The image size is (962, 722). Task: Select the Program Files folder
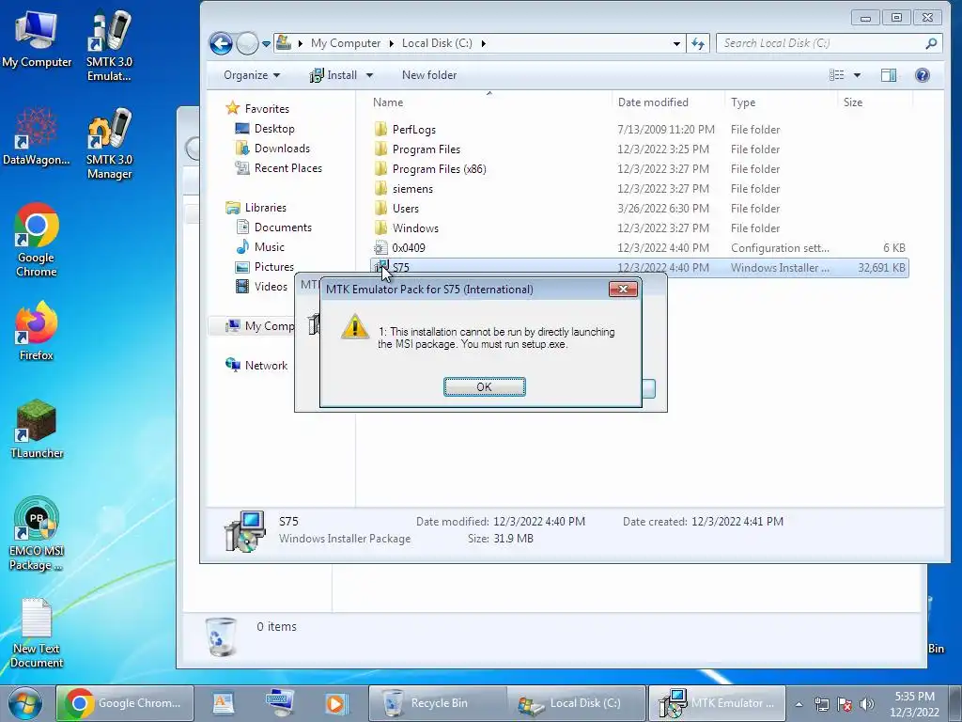(638, 149)
